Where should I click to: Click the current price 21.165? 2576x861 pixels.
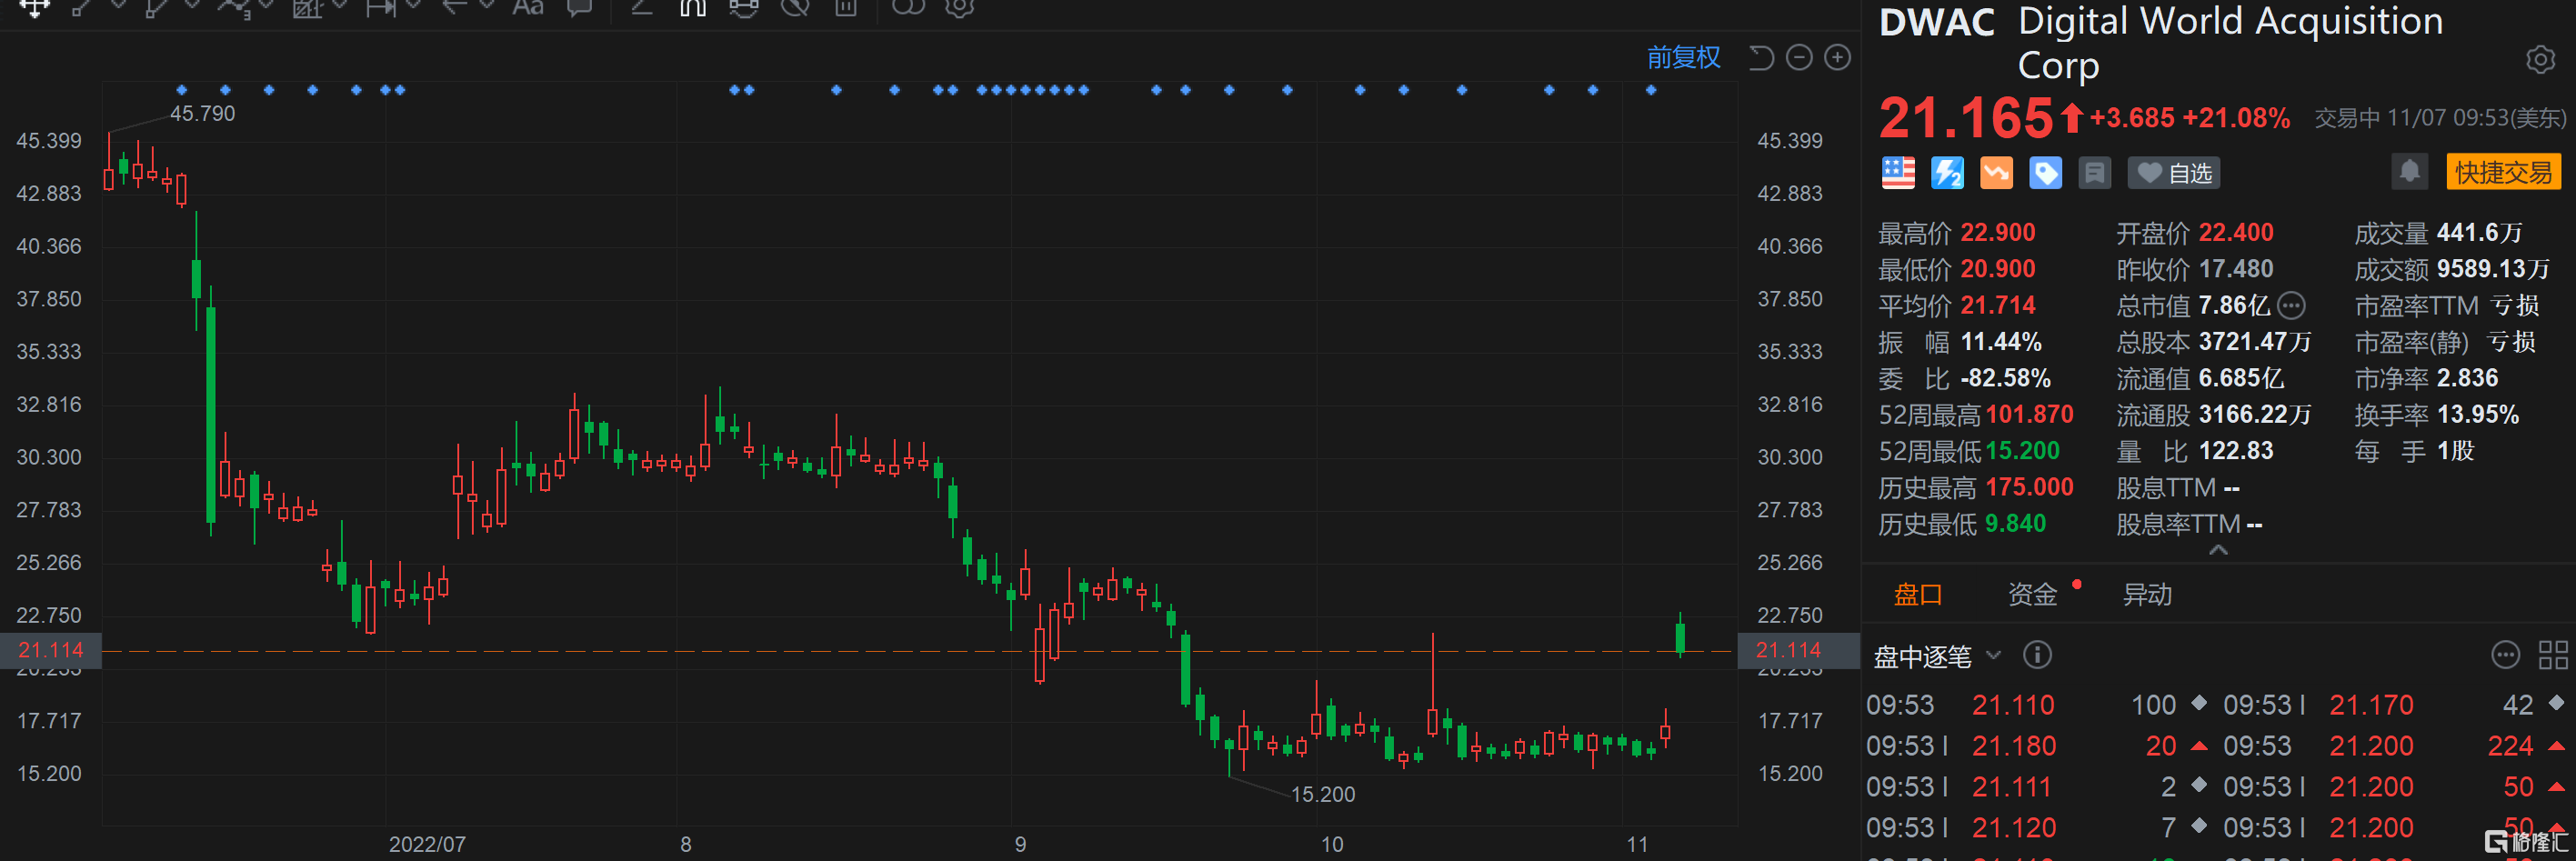(1966, 118)
